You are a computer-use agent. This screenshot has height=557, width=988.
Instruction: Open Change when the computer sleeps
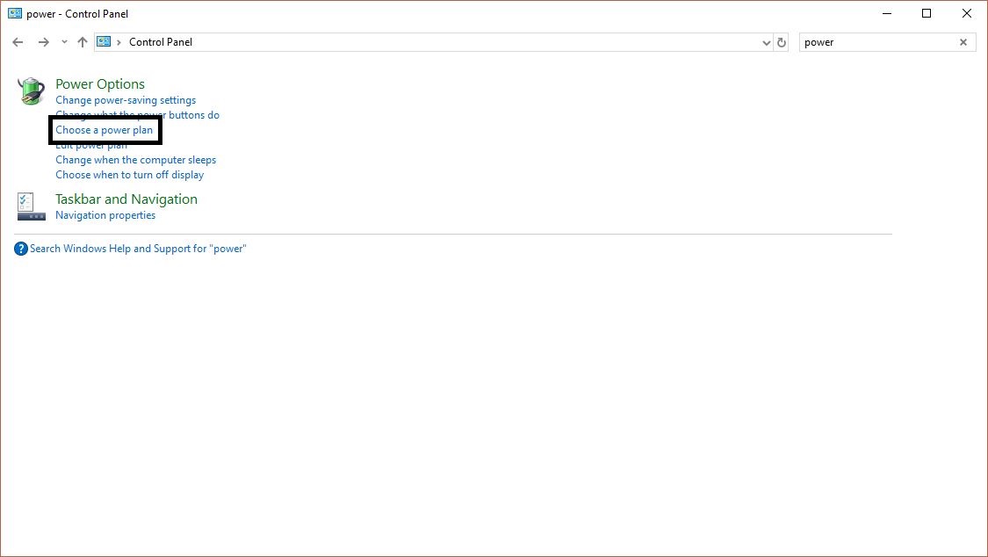click(x=135, y=160)
